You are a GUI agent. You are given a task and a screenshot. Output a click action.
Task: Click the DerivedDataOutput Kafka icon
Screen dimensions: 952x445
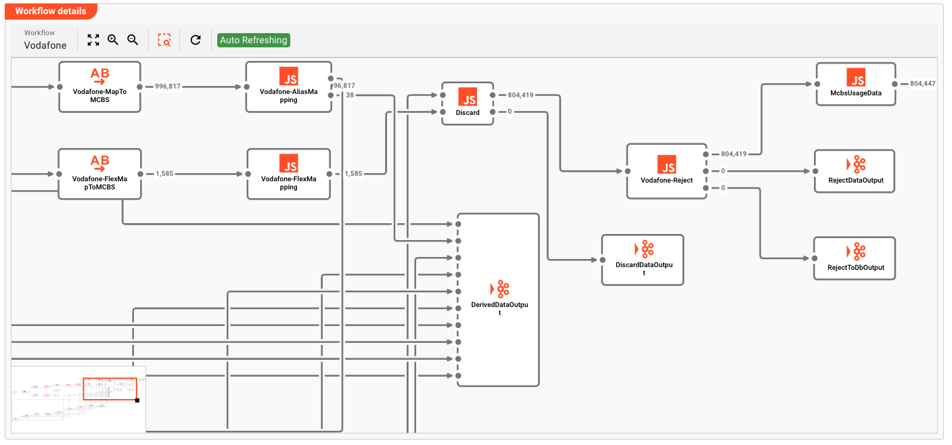(499, 289)
